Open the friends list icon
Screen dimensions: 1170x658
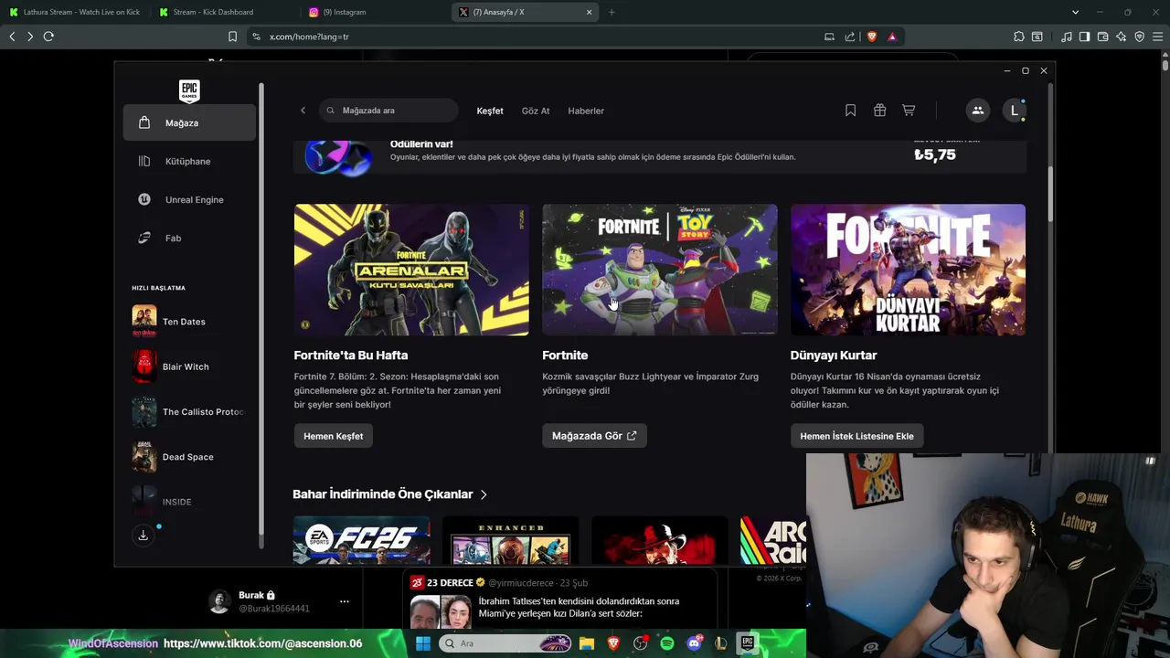click(x=977, y=111)
